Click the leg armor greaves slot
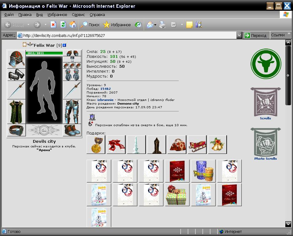Image resolution: width=293 pixels, height=236 pixels. tap(72, 112)
